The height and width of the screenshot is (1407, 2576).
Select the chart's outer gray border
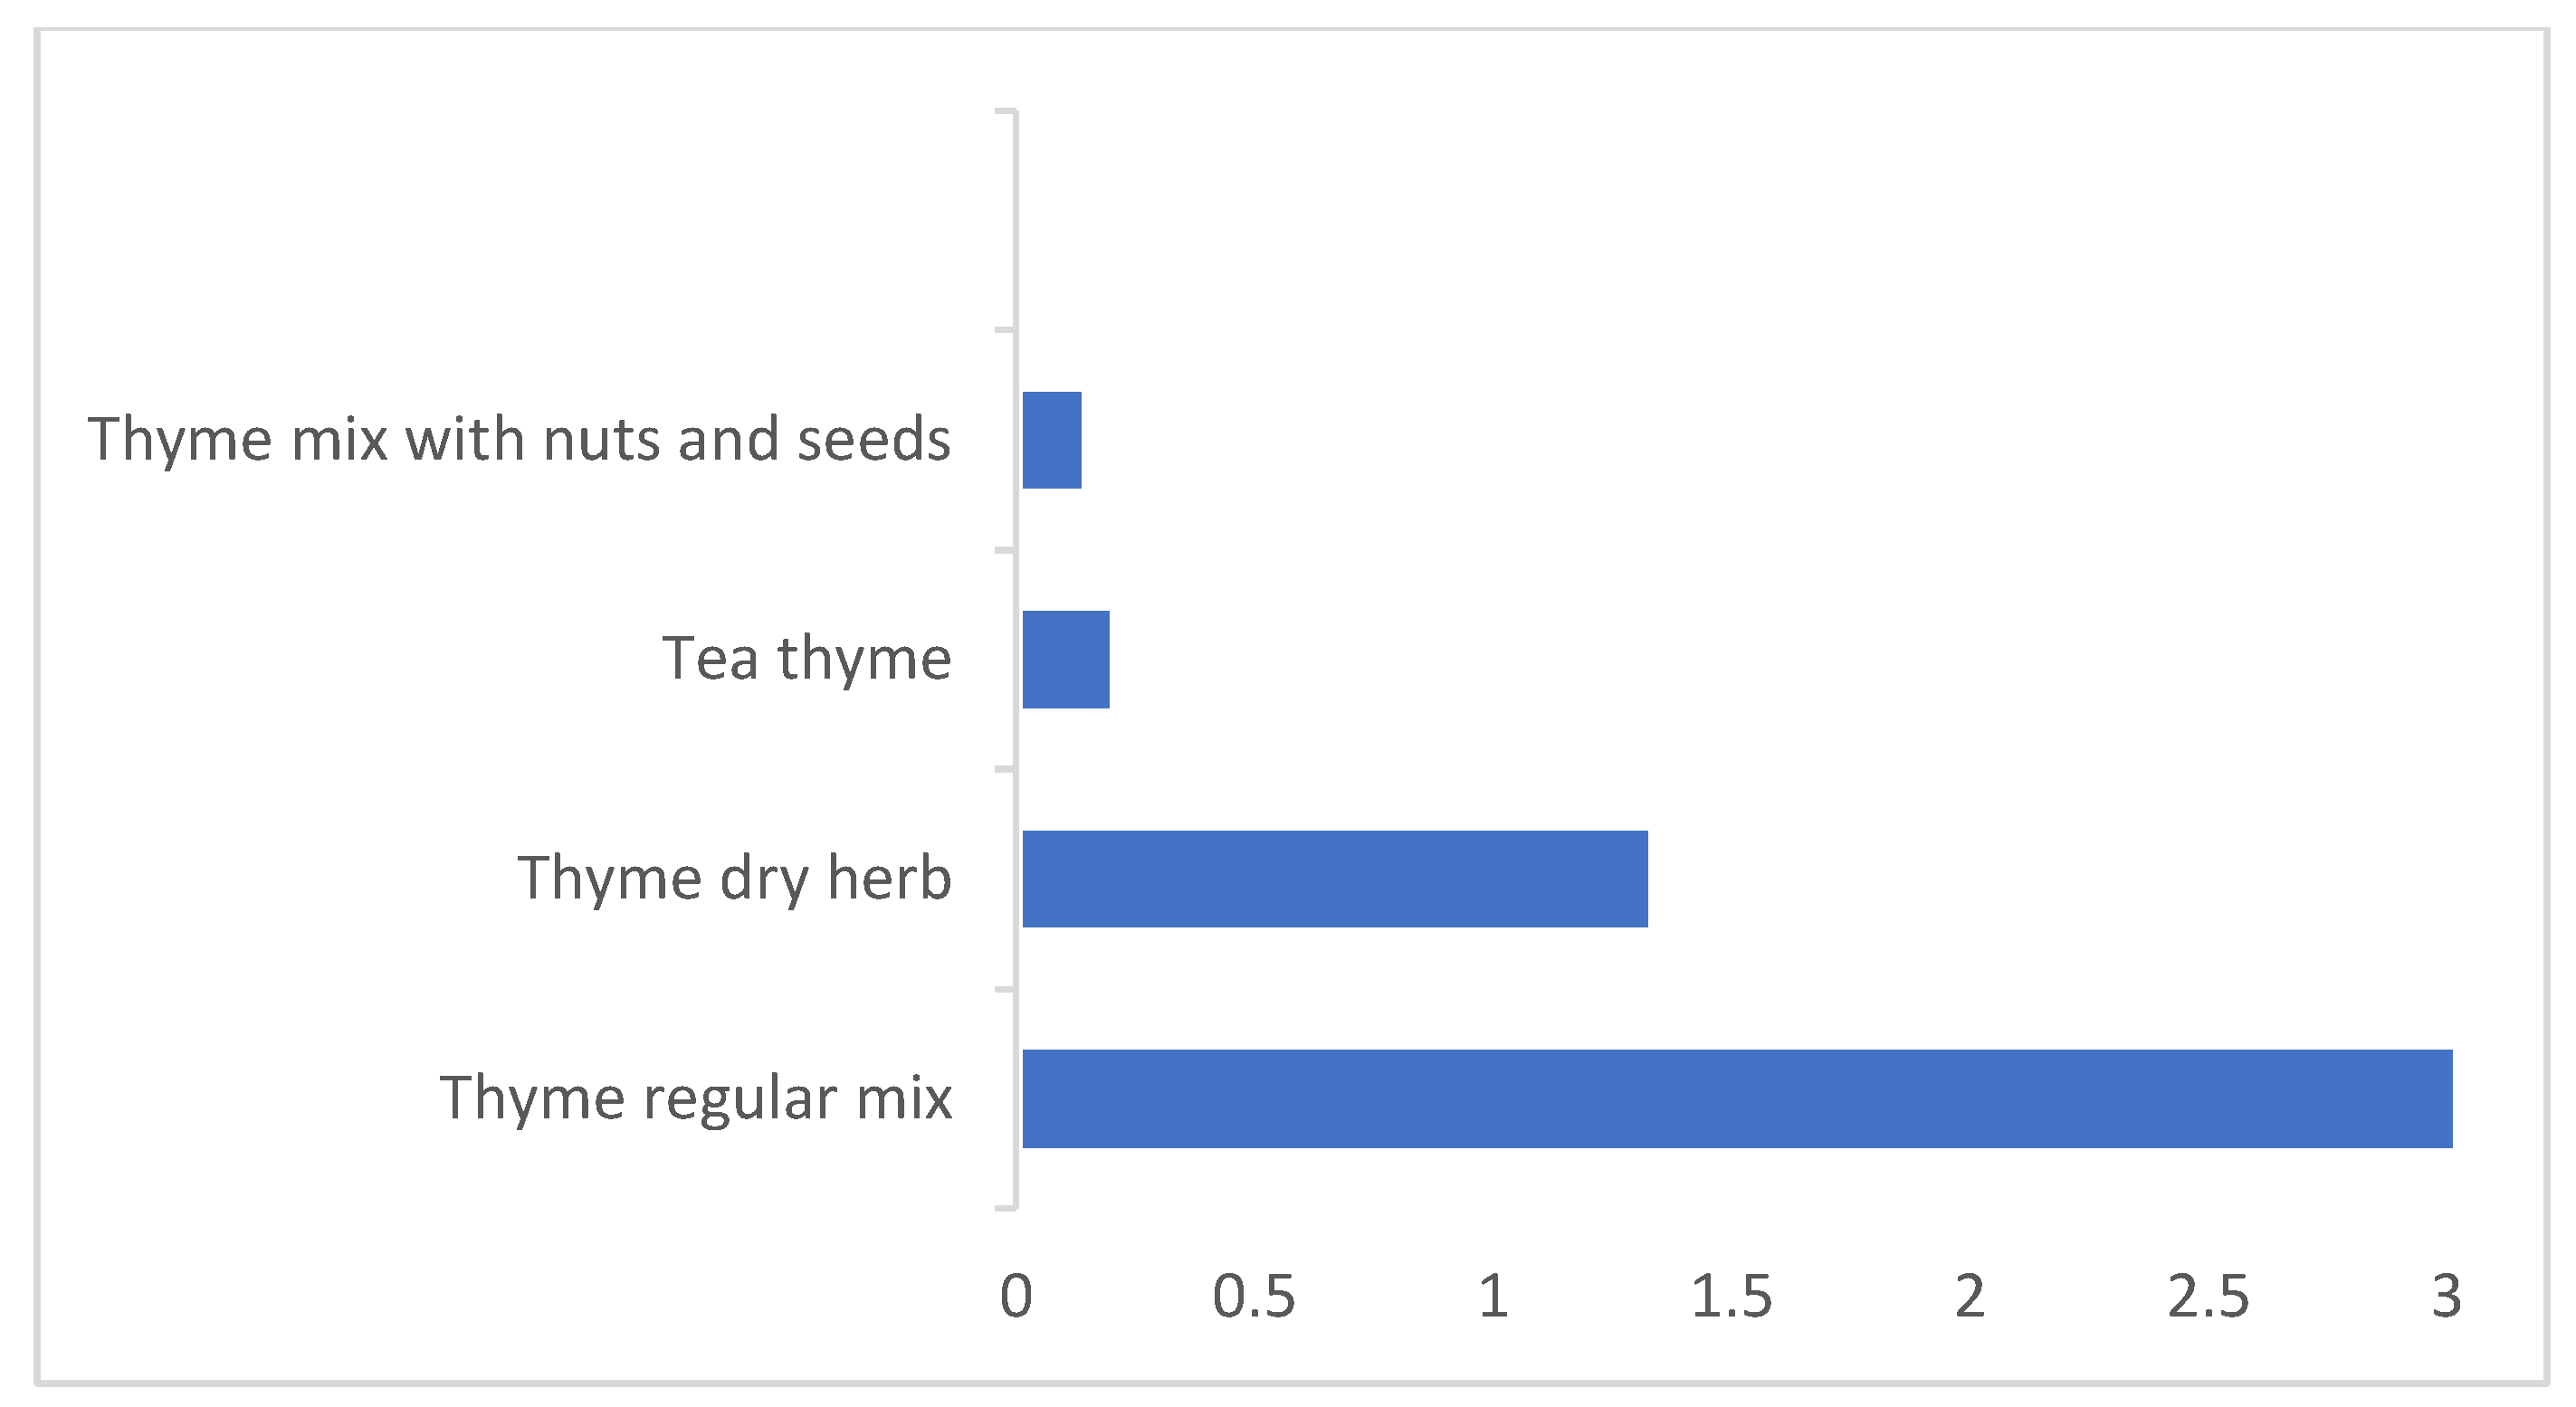pyautogui.click(x=37, y=700)
